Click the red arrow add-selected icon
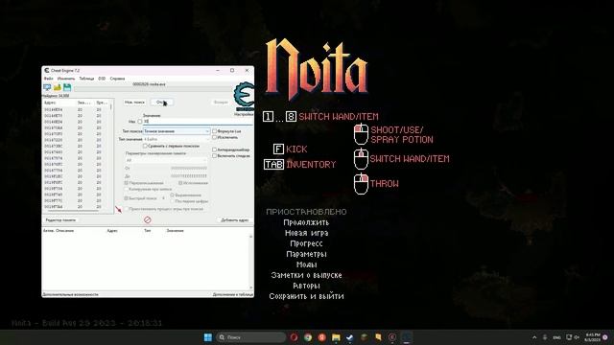 coord(118,209)
